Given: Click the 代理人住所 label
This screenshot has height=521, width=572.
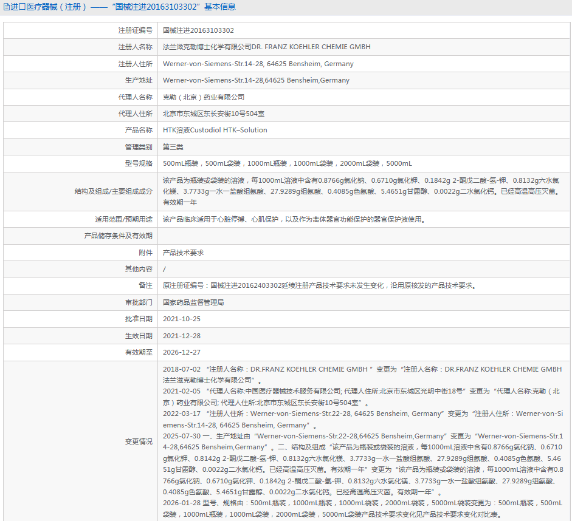Looking at the screenshot, I should coord(135,114).
